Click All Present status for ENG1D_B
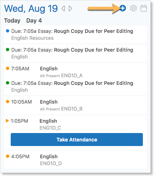This screenshot has width=154, height=177. click(50, 109)
